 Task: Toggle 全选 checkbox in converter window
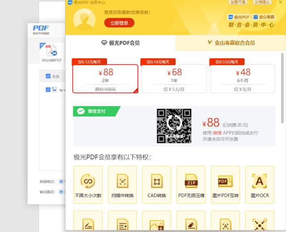click(x=48, y=76)
